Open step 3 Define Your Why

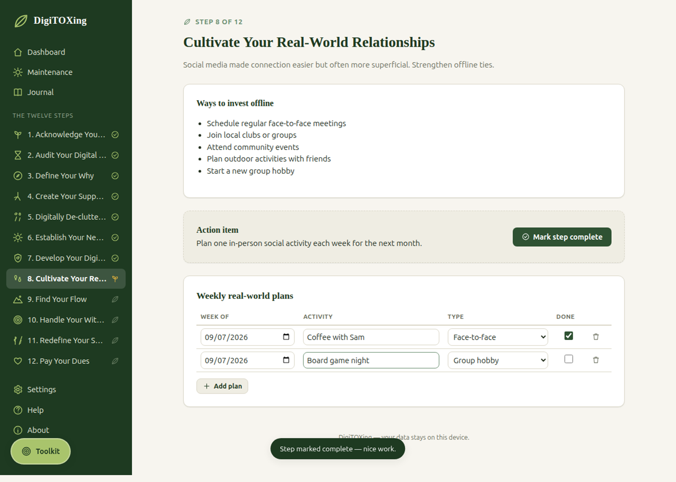pos(66,176)
